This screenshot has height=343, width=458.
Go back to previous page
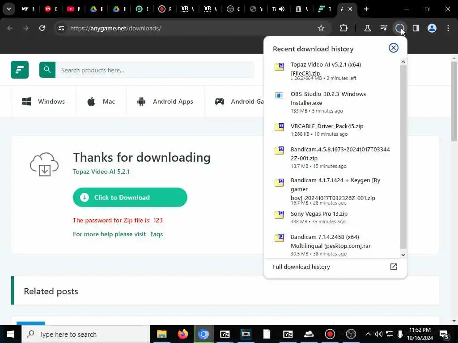tap(10, 28)
